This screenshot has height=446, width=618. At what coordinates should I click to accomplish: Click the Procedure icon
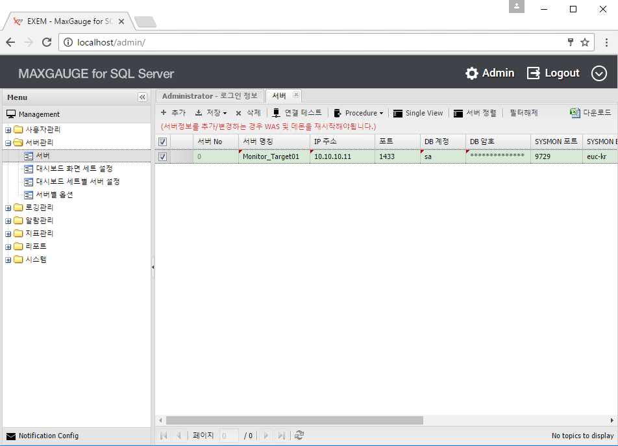pos(338,113)
